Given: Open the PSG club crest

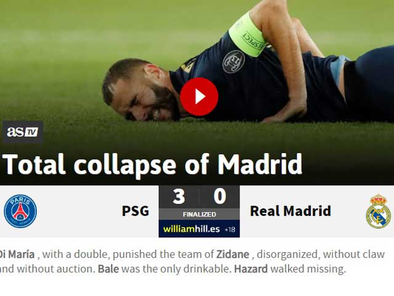Looking at the screenshot, I should coord(20,211).
